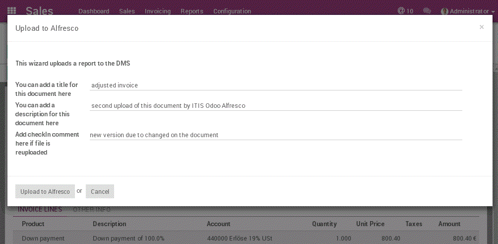Close the Upload to Alfresco dialog
Image resolution: width=498 pixels, height=244 pixels.
coord(482,27)
